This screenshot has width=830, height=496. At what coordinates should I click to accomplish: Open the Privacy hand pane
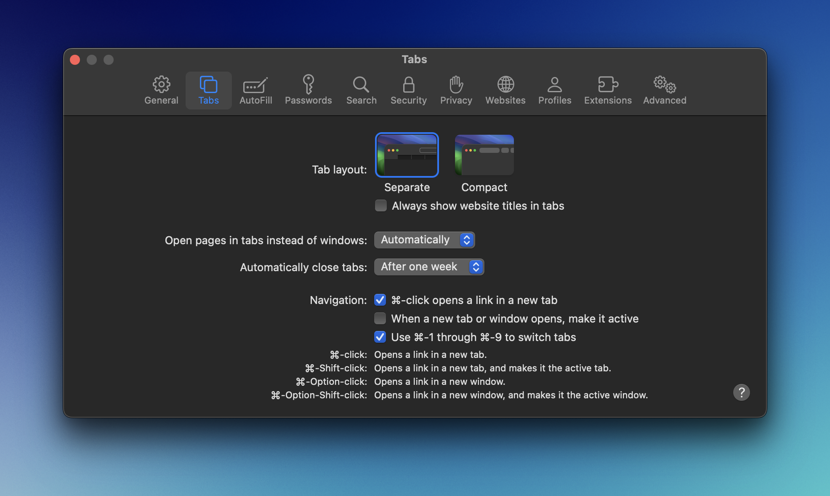(456, 90)
